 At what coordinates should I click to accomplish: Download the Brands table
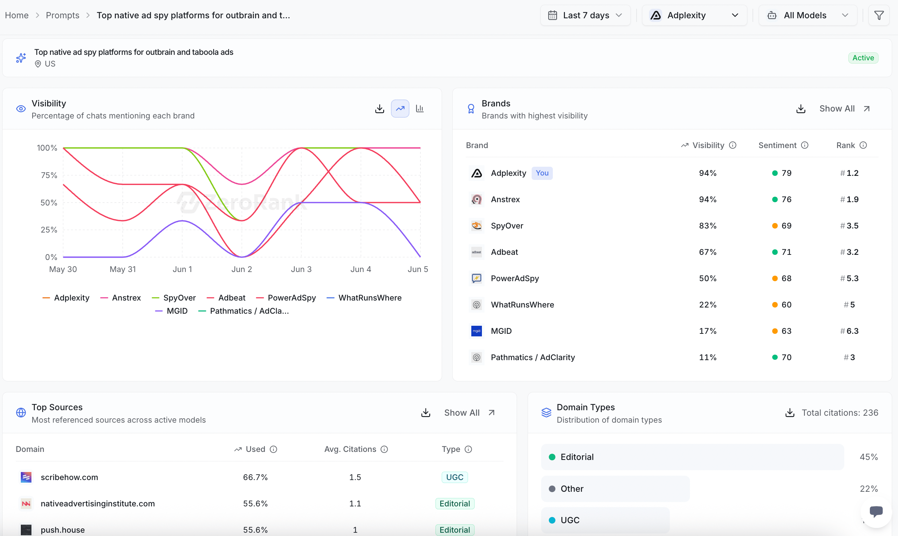click(801, 109)
